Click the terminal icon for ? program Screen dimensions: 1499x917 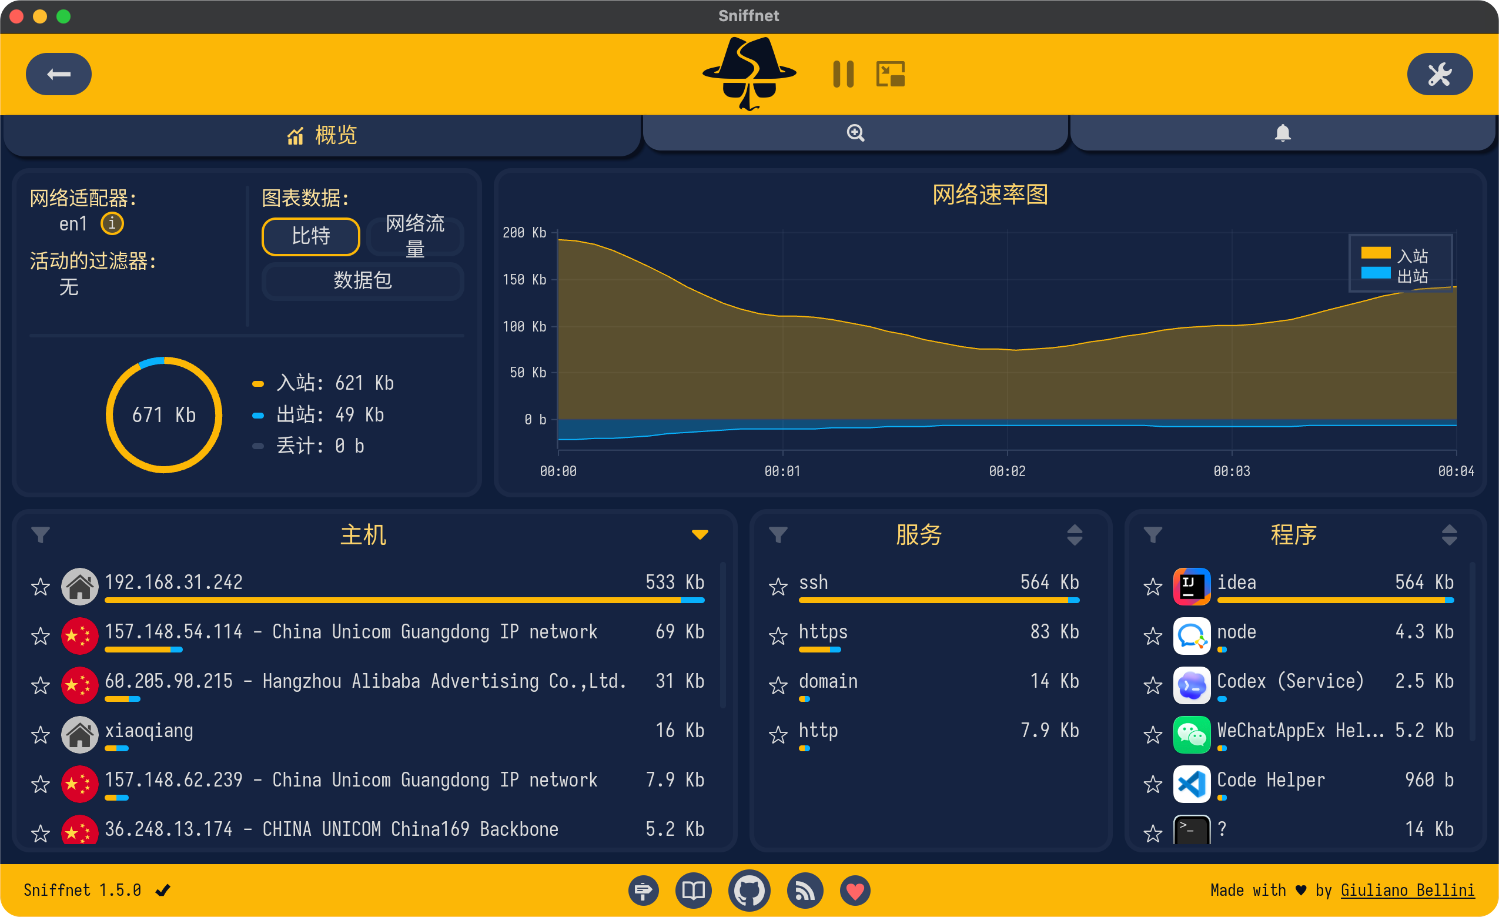[1191, 830]
